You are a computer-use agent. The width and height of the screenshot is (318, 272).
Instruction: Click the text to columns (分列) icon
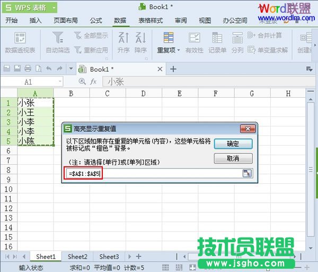(x=237, y=38)
